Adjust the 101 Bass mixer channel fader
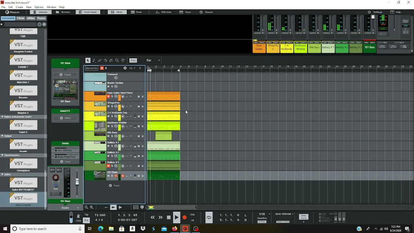Screen dimensions: 414x233 point(373,17)
